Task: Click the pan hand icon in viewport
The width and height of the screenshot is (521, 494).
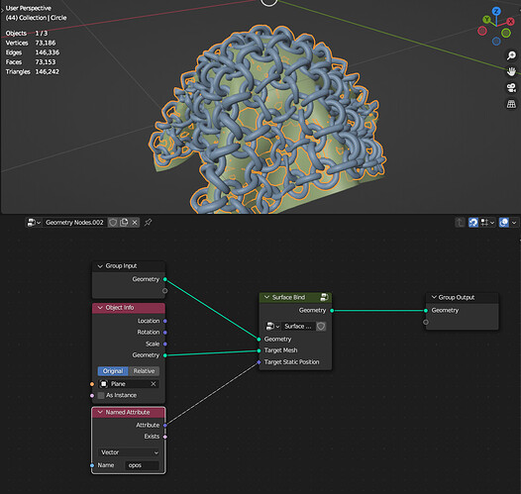Action: click(511, 71)
